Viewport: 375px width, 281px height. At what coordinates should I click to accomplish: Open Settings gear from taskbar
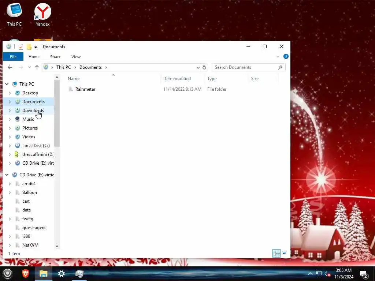pos(61,274)
